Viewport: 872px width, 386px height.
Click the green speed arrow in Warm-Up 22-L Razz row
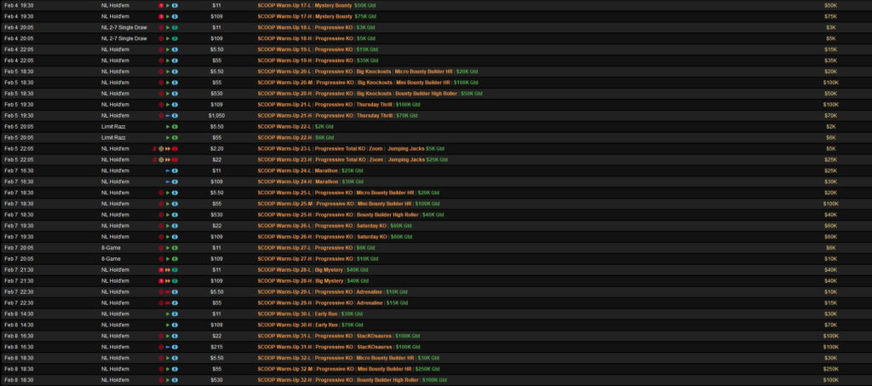point(168,126)
